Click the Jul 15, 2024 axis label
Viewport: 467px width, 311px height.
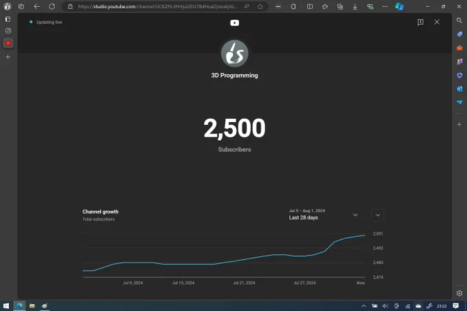click(183, 283)
